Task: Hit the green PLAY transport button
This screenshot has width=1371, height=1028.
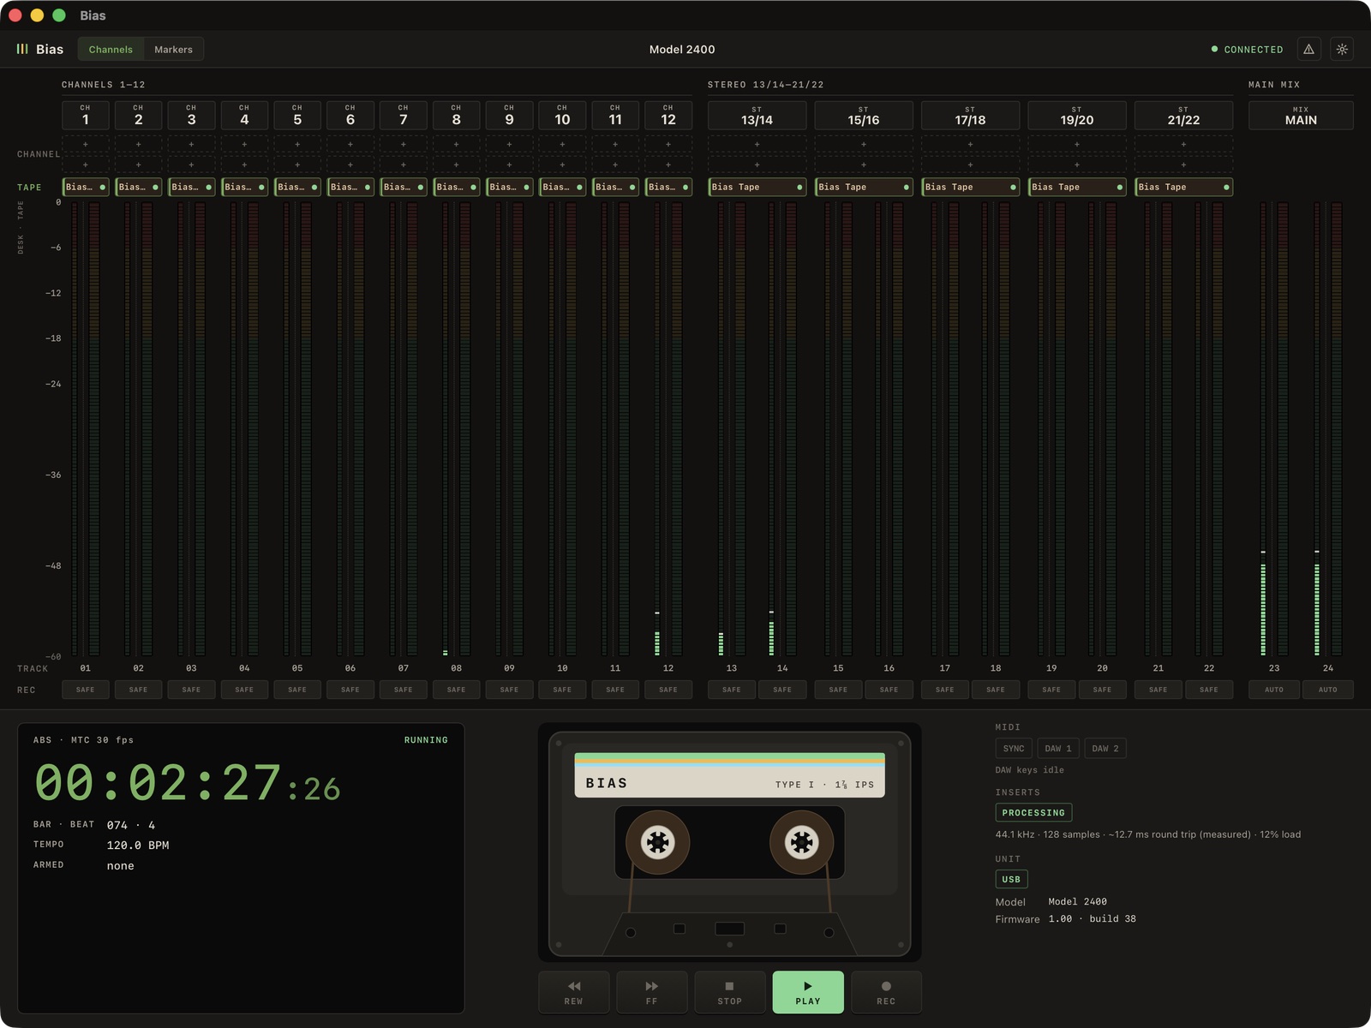Action: 808,992
